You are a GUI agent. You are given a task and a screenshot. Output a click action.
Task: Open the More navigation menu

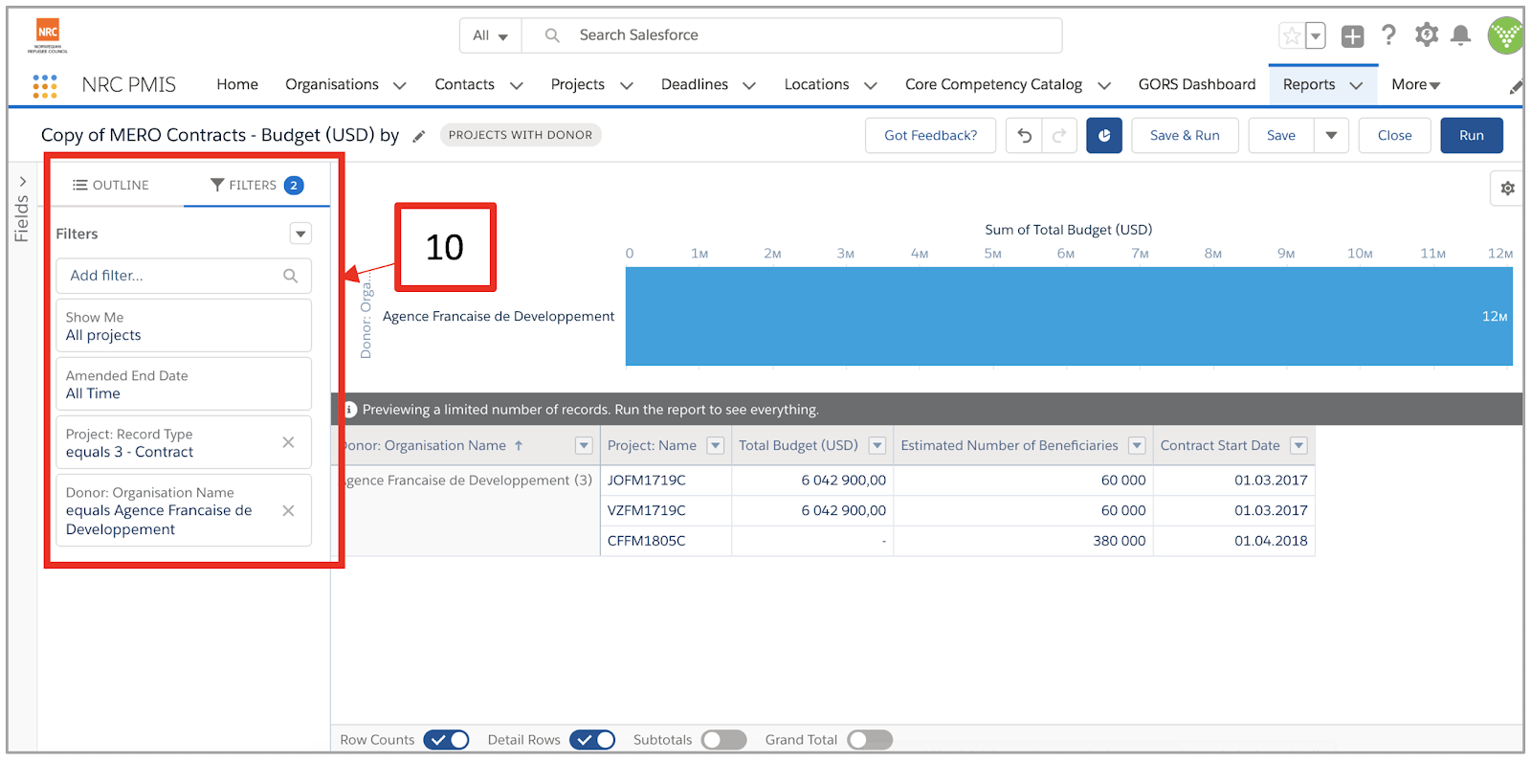(1416, 85)
